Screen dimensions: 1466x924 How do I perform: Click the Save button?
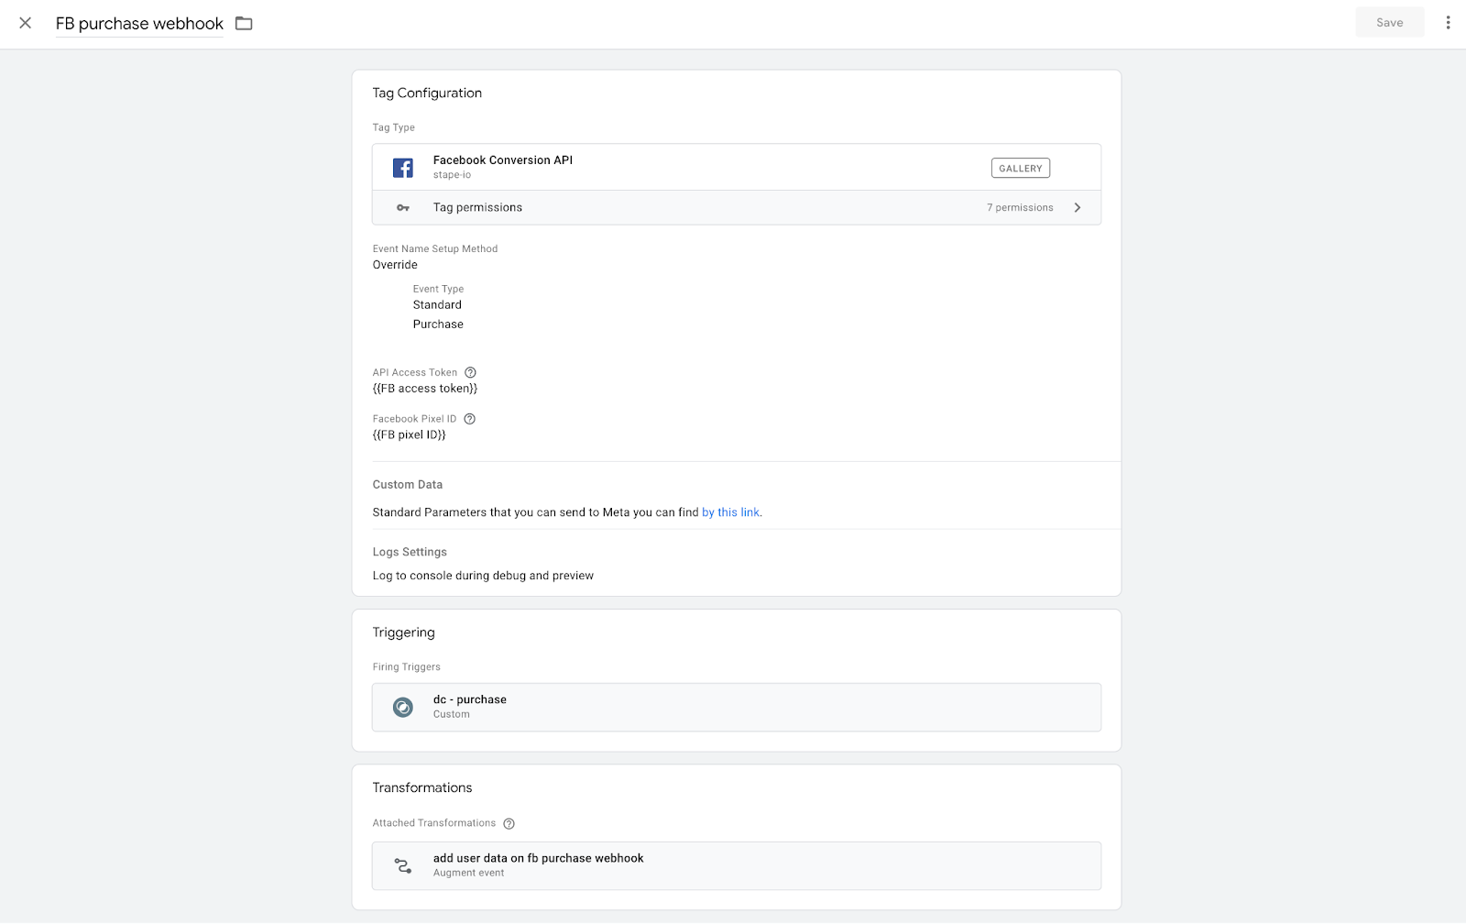[1389, 22]
